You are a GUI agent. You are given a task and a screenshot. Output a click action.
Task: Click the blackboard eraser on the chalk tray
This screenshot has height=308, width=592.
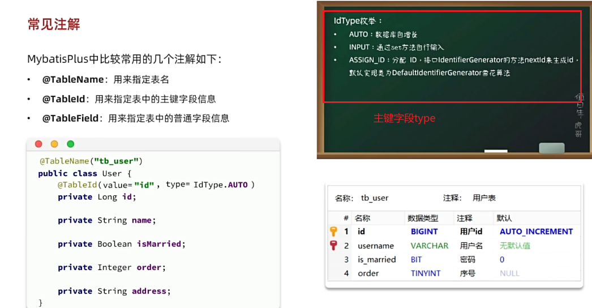(552, 148)
